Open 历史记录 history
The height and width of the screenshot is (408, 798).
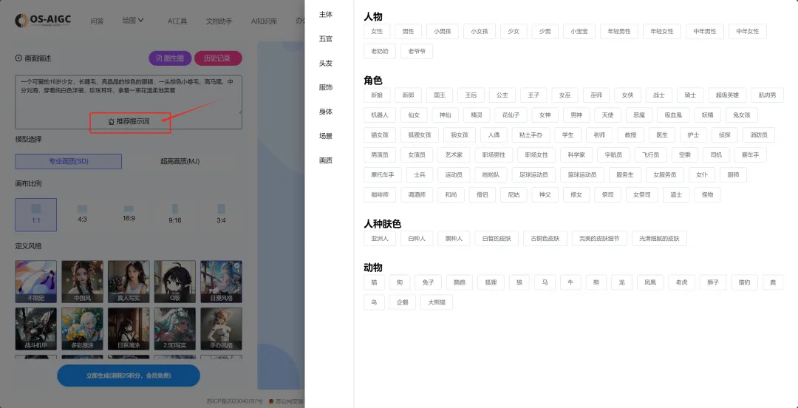(x=218, y=58)
